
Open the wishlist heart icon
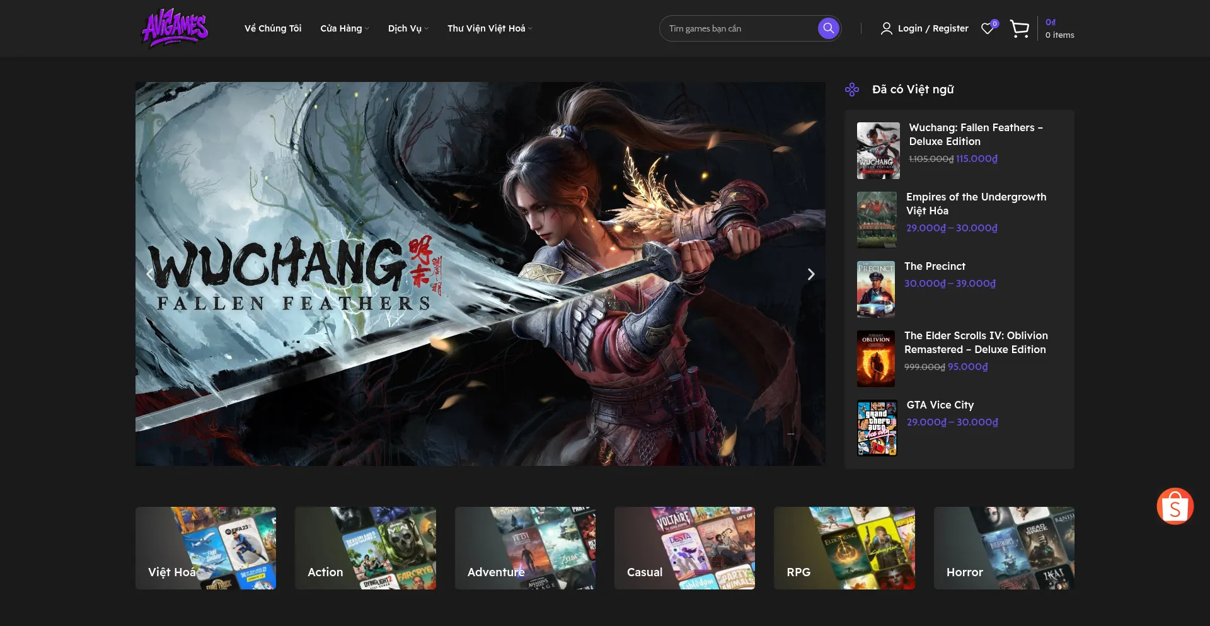(988, 28)
